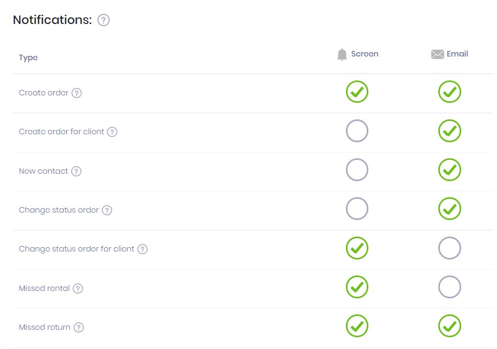
Task: Click the Screen bell column header
Action: click(358, 54)
